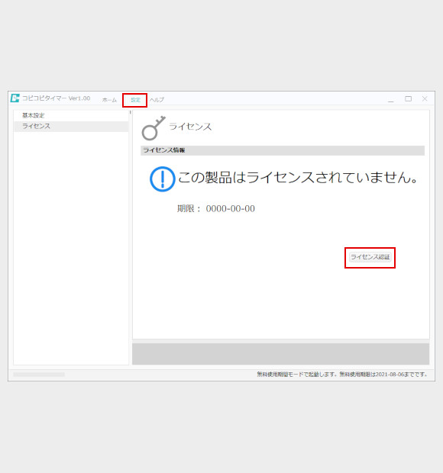Close the コピコピタイマー window
This screenshot has height=473, width=443.
[x=425, y=99]
